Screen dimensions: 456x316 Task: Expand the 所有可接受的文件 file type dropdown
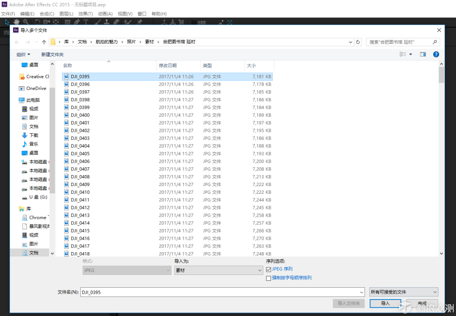pos(404,292)
